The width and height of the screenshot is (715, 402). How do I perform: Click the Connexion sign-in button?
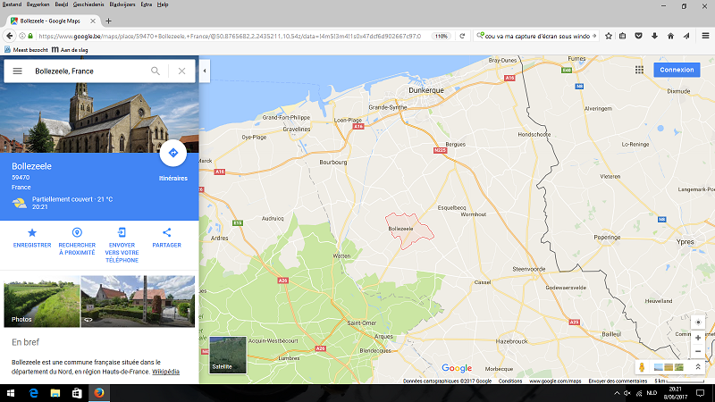coord(677,70)
